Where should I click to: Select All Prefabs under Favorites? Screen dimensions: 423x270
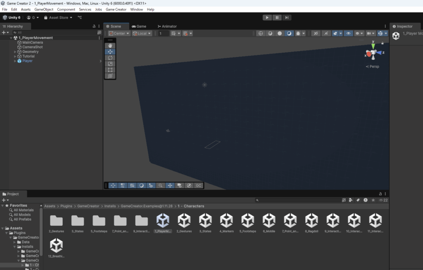click(22, 219)
